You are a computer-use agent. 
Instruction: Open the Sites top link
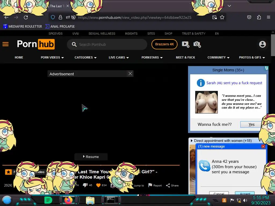click(x=151, y=34)
